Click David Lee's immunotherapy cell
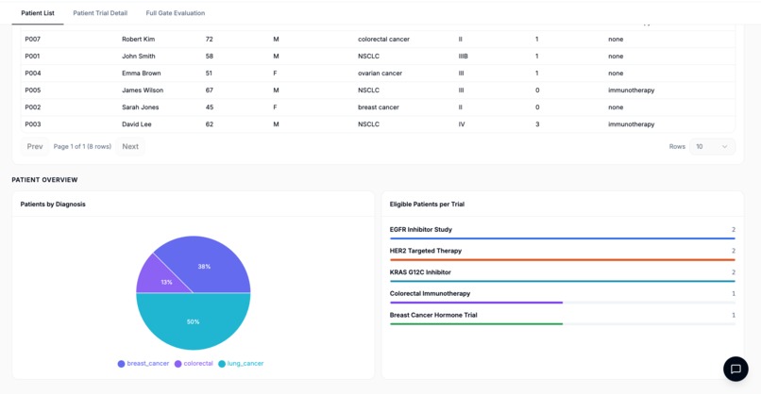This screenshot has width=761, height=394. (x=632, y=124)
